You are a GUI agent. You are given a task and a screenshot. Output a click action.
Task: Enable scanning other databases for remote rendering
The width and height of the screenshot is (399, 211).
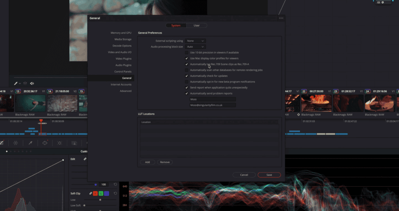187,70
